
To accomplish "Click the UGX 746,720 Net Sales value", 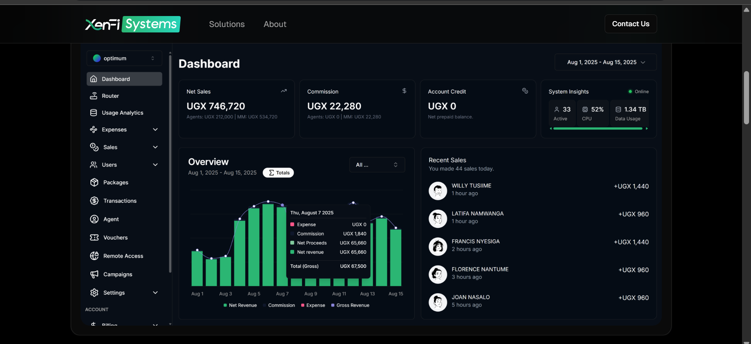I will [216, 106].
